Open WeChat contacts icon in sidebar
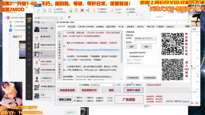Screen dimensions: 205x115 [29, 33]
